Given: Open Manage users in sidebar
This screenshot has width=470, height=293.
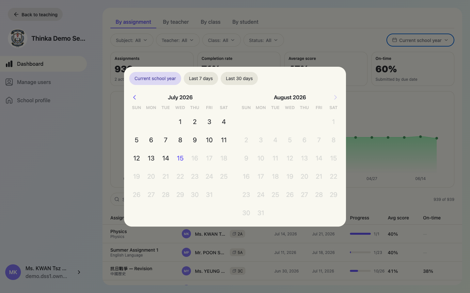Looking at the screenshot, I should (x=43, y=82).
